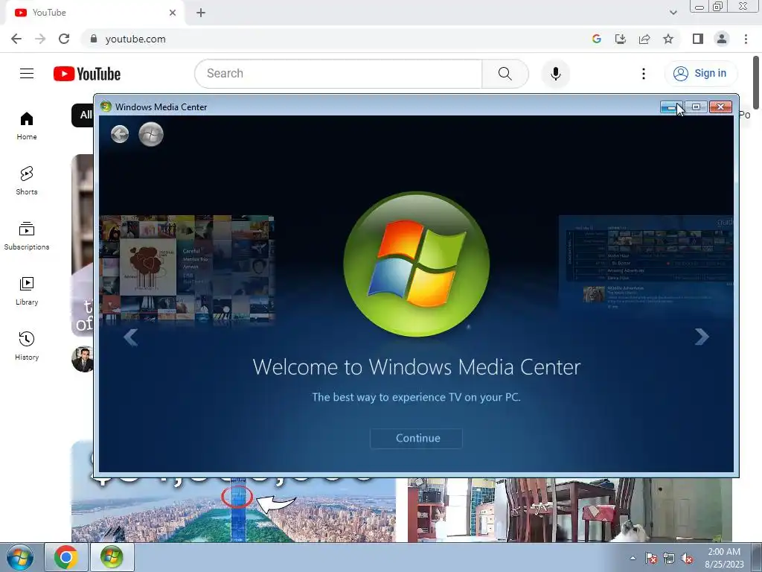
Task: Open Subscriptions in the YouTube sidebar
Action: point(27,236)
